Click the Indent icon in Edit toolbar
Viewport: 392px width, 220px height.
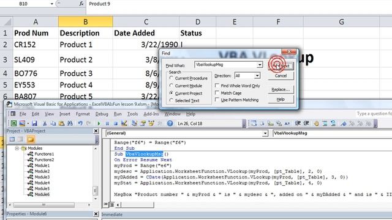(298, 123)
